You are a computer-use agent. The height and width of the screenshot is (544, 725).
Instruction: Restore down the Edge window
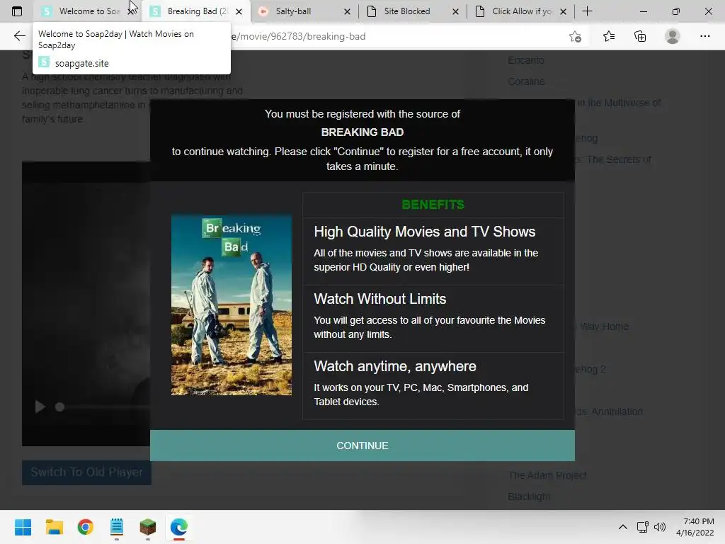(676, 11)
